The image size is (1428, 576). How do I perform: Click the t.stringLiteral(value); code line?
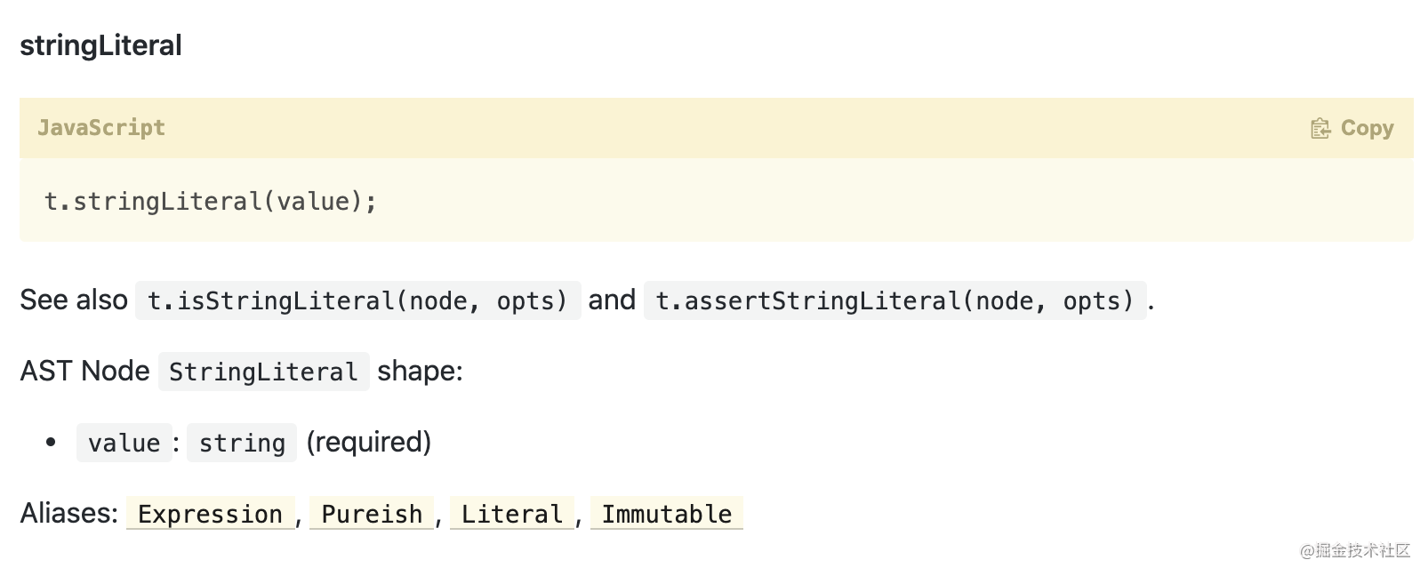pos(211,201)
